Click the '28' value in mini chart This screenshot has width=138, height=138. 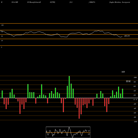pos(89,134)
